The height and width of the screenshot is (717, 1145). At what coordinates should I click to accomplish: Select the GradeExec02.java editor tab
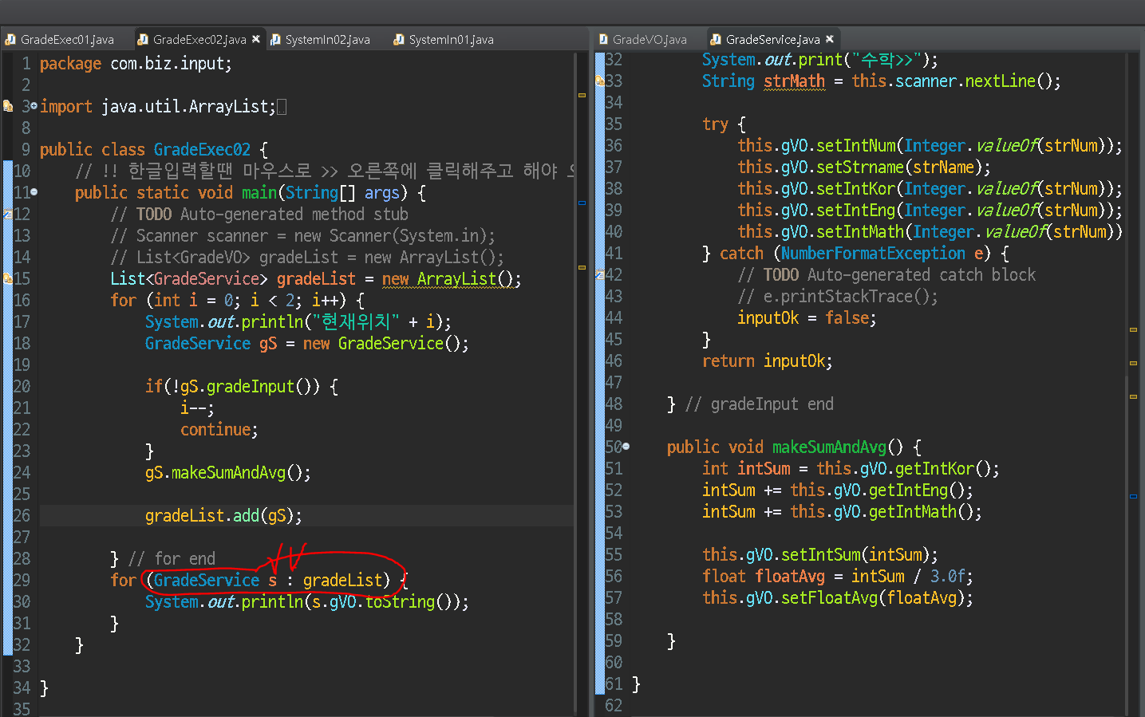pyautogui.click(x=191, y=39)
